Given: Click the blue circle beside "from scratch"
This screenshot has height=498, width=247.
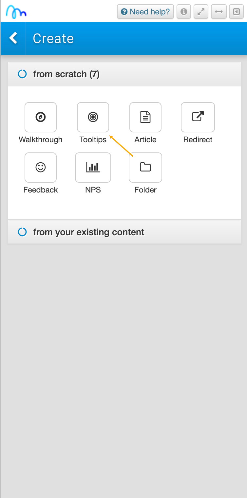Looking at the screenshot, I should (x=22, y=74).
